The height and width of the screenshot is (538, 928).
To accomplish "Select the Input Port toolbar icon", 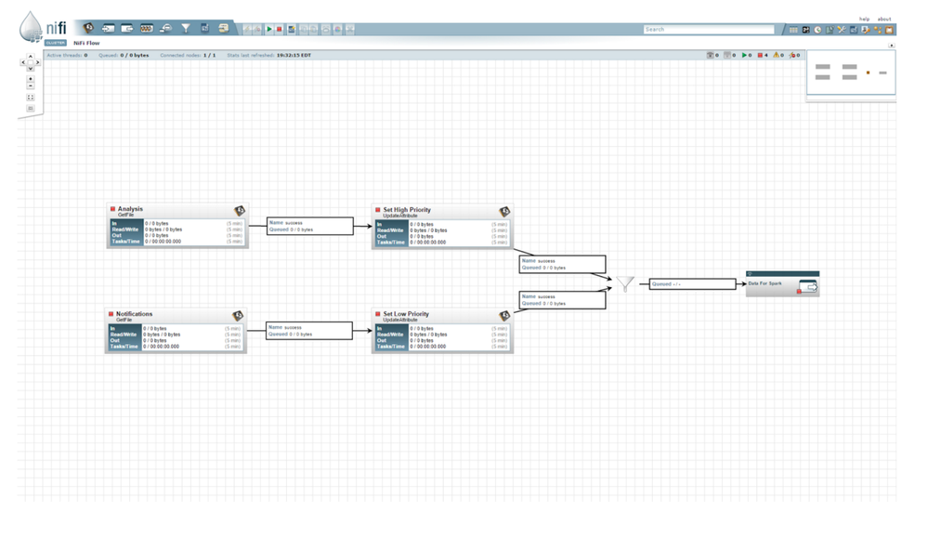I will (x=108, y=28).
